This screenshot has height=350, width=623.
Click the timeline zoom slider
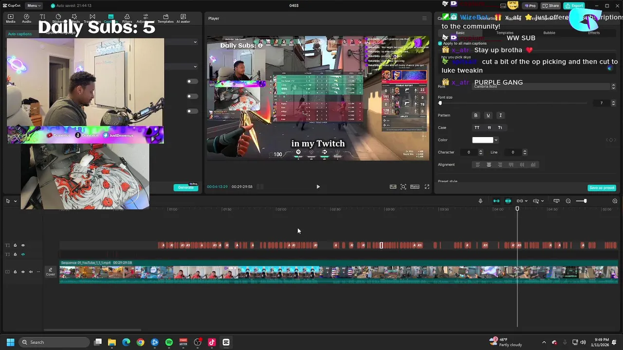[x=581, y=201]
